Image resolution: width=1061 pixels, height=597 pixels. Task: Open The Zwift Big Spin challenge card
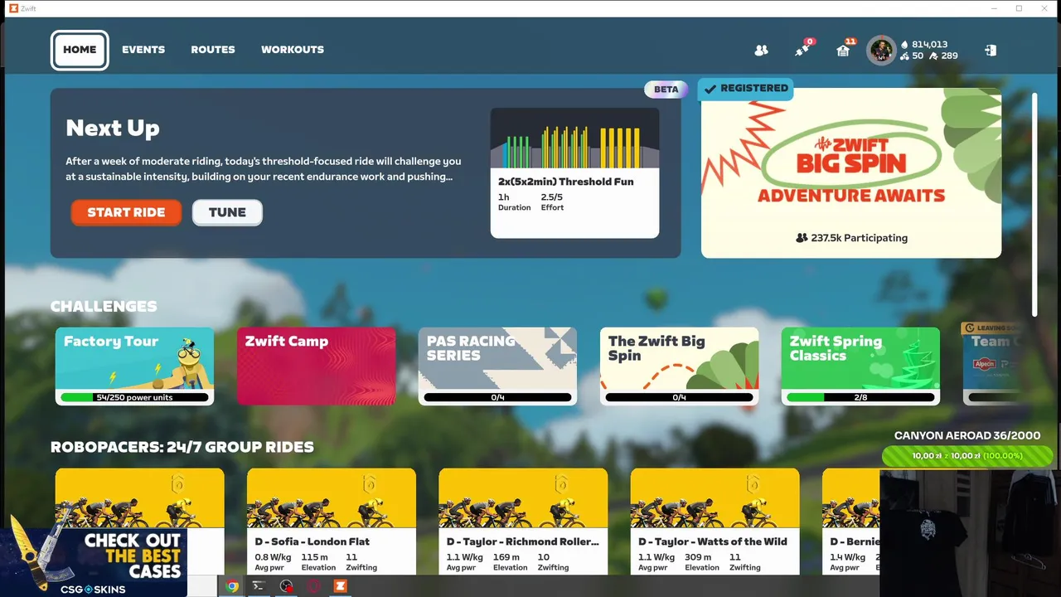click(679, 366)
